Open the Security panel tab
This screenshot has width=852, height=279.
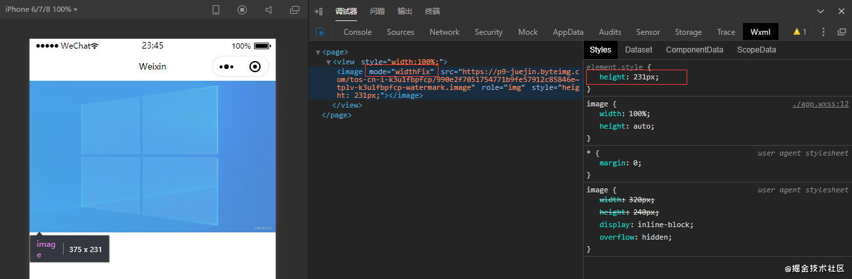(x=488, y=32)
